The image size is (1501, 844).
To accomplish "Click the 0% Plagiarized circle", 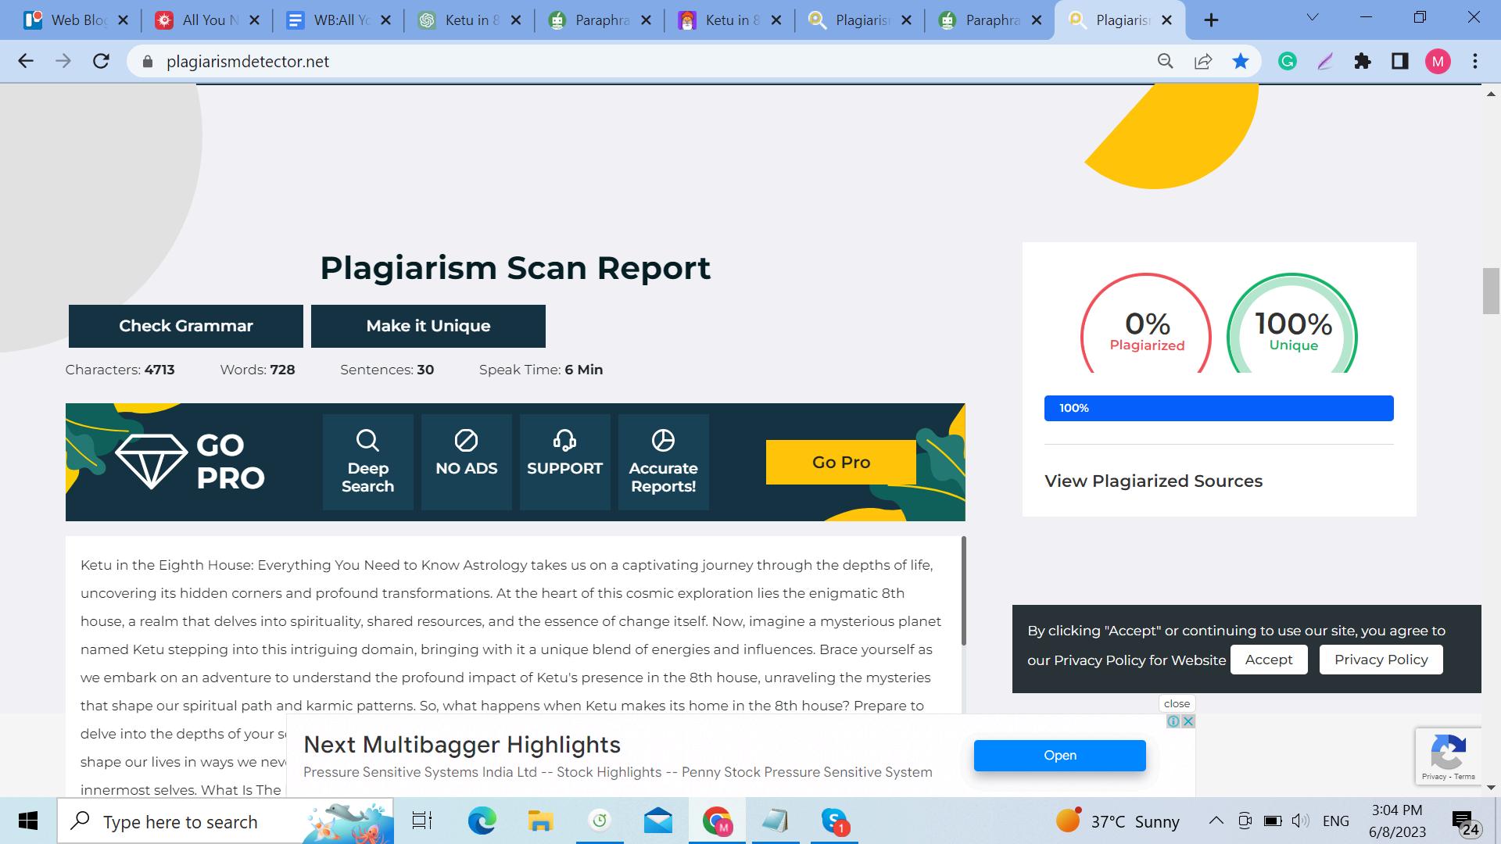I will coord(1146,324).
